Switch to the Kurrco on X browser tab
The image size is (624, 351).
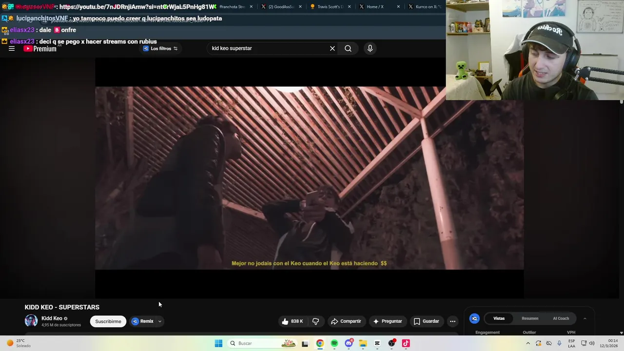[425, 7]
